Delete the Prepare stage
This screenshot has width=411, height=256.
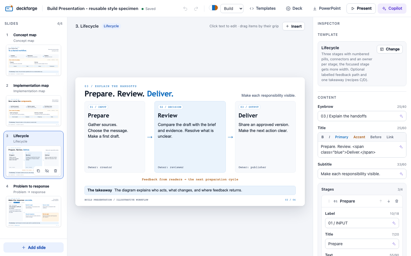[397, 201]
